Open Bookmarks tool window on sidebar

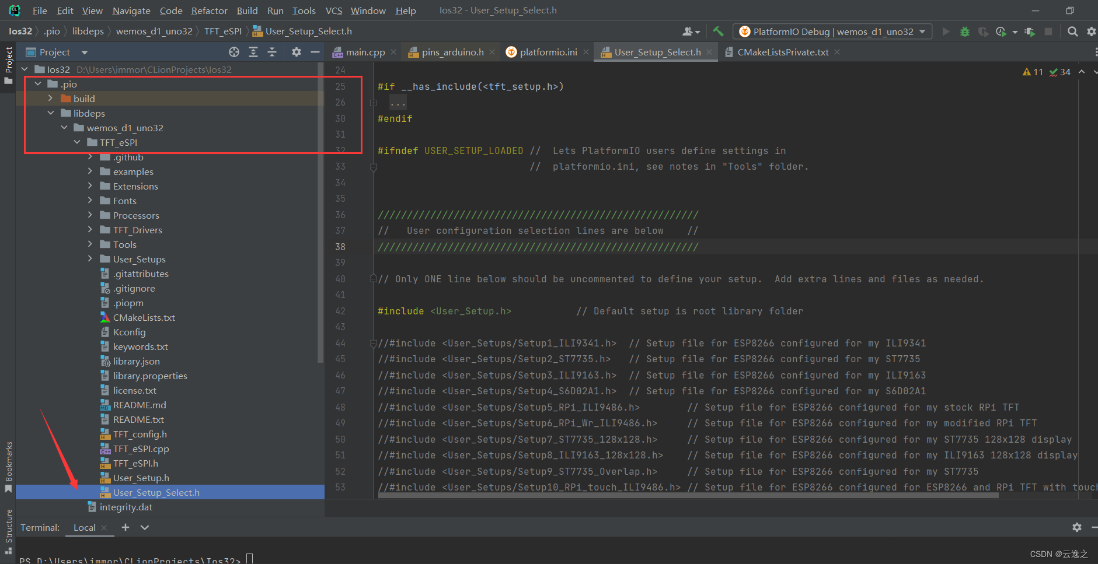click(x=8, y=467)
